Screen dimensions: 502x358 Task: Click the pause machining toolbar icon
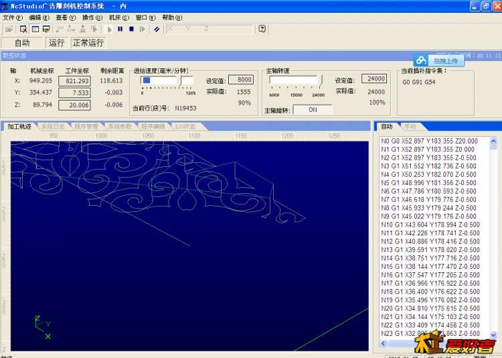click(x=120, y=29)
